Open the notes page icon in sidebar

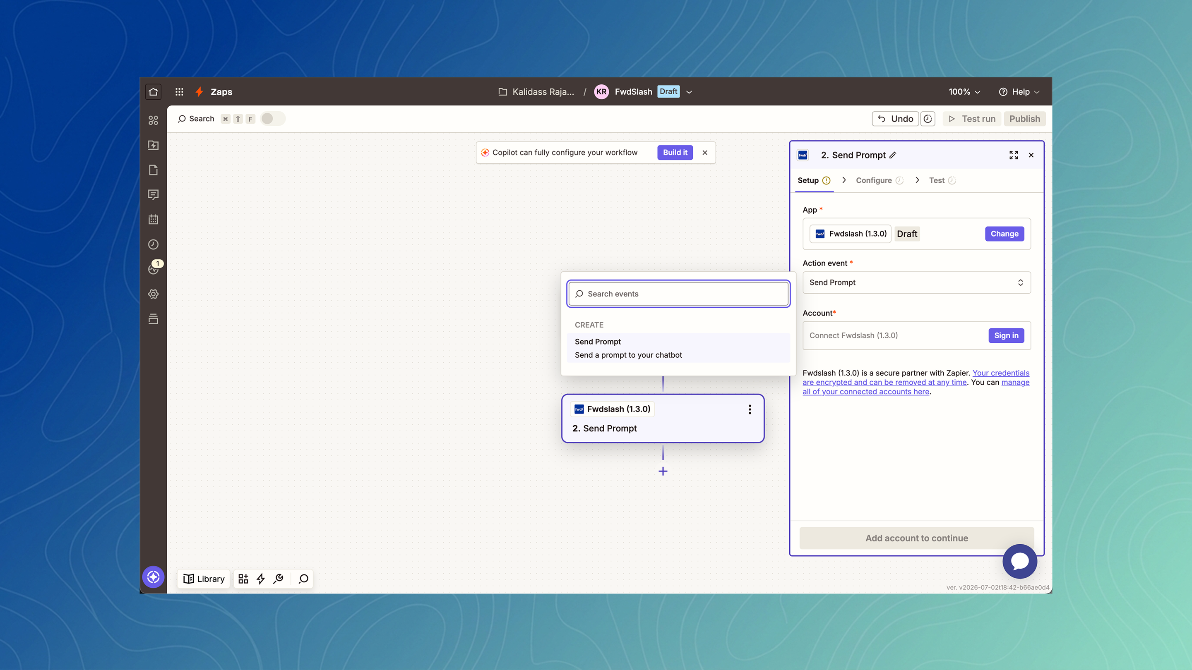coord(153,170)
